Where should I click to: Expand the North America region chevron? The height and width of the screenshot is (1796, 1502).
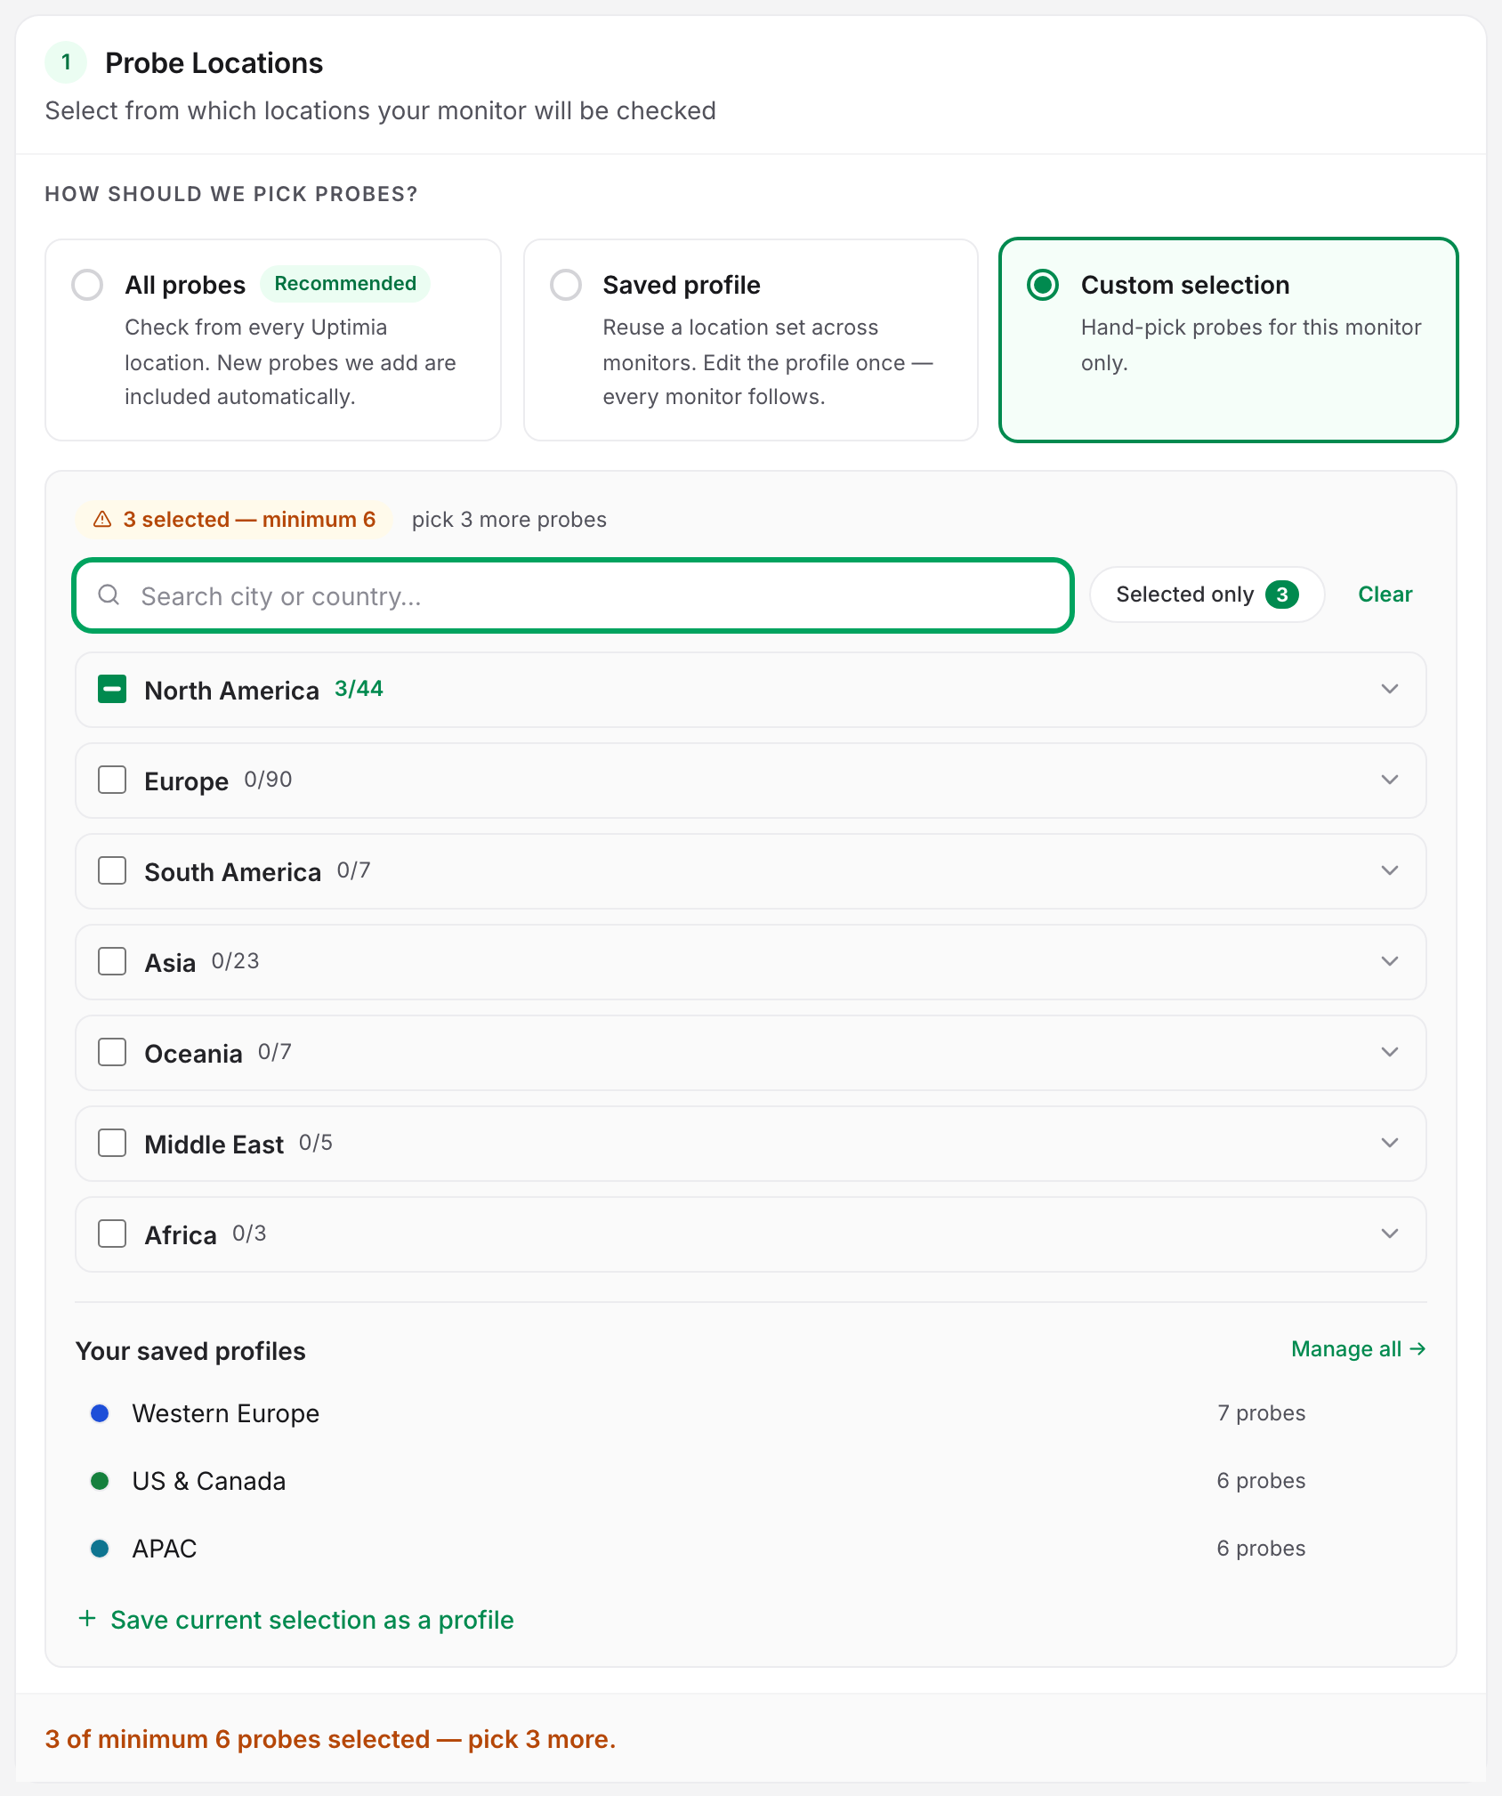pos(1390,689)
